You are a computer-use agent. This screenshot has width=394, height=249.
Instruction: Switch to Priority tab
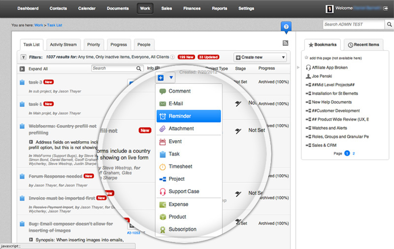94,45
